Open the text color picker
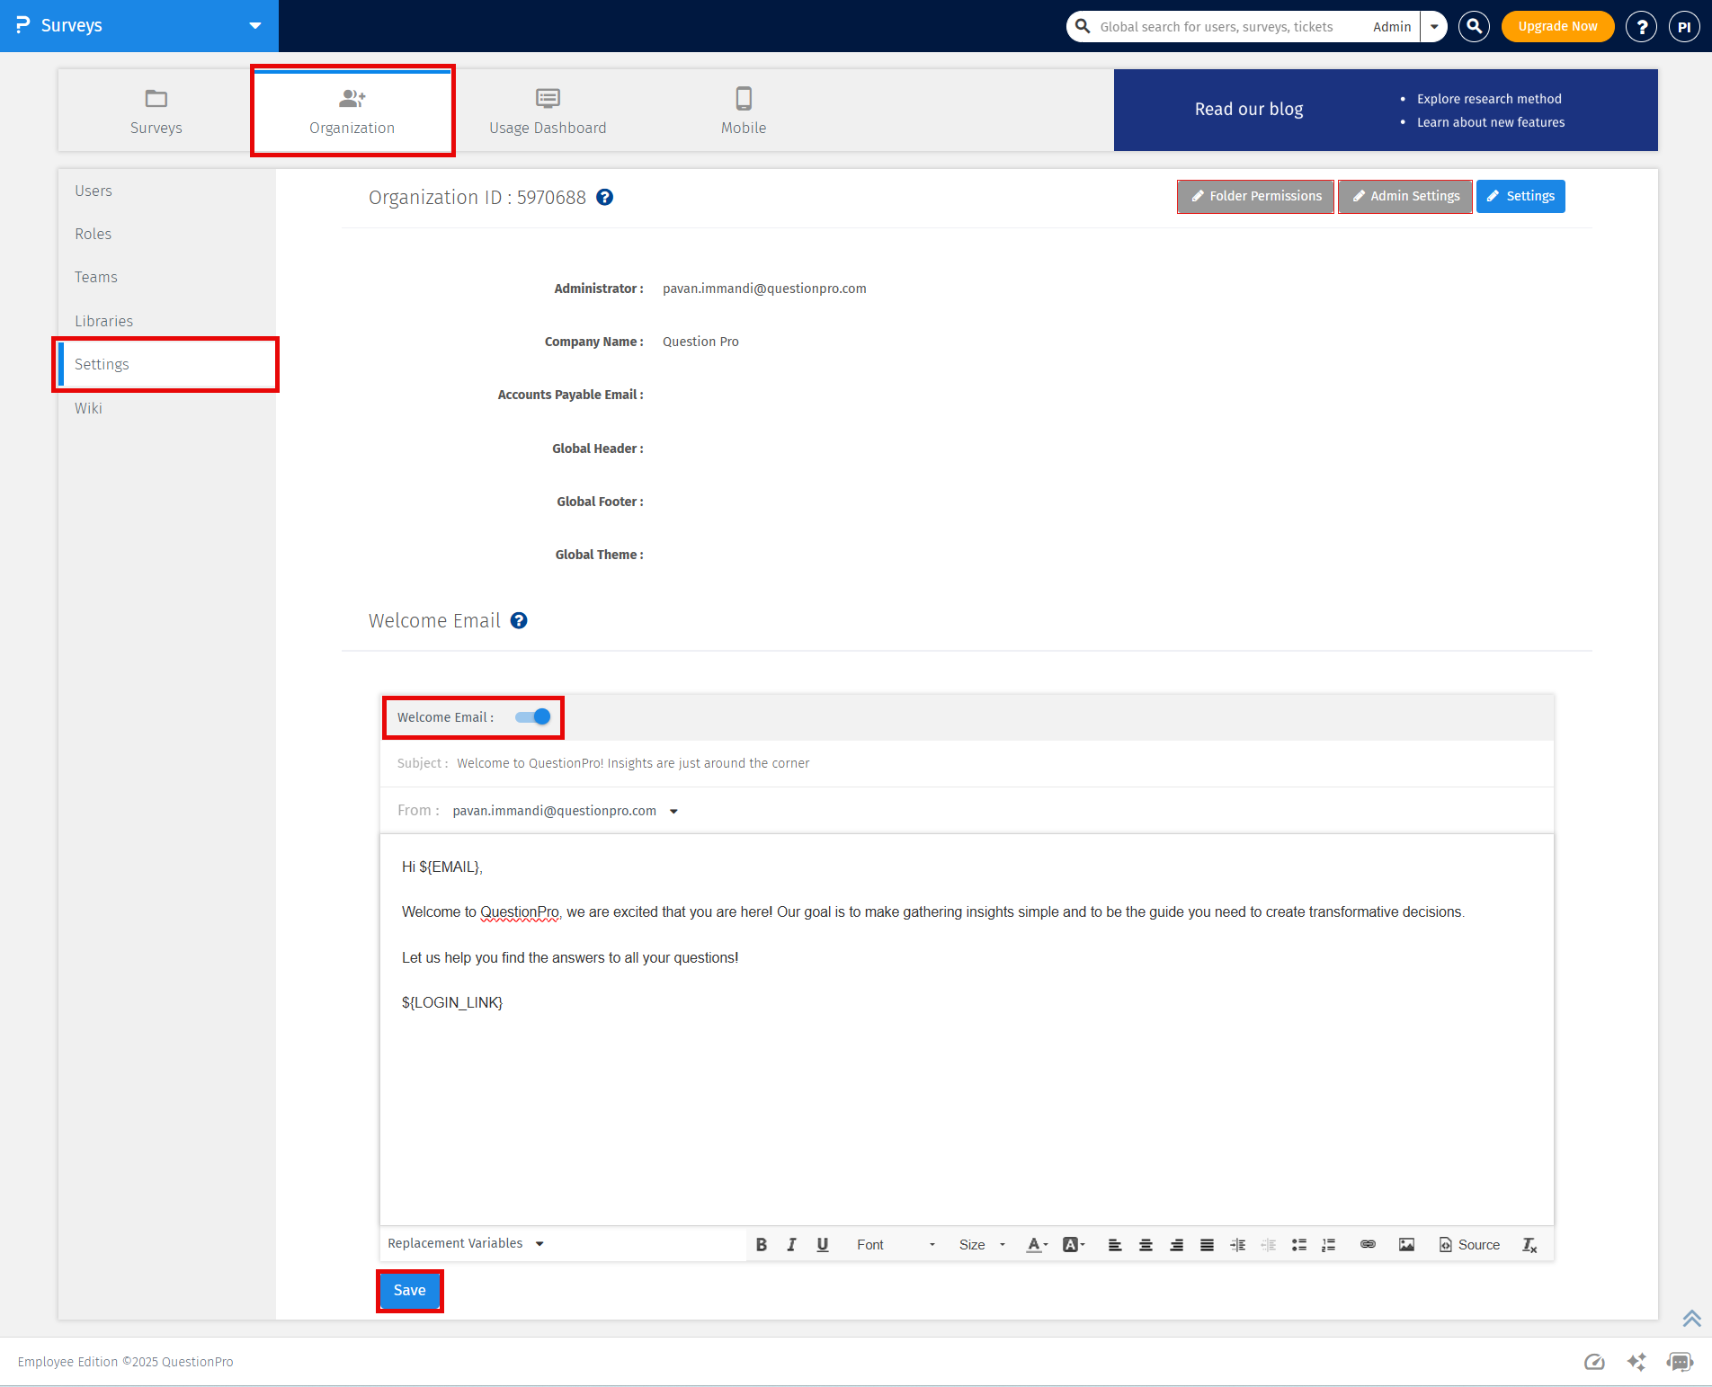 (1036, 1244)
